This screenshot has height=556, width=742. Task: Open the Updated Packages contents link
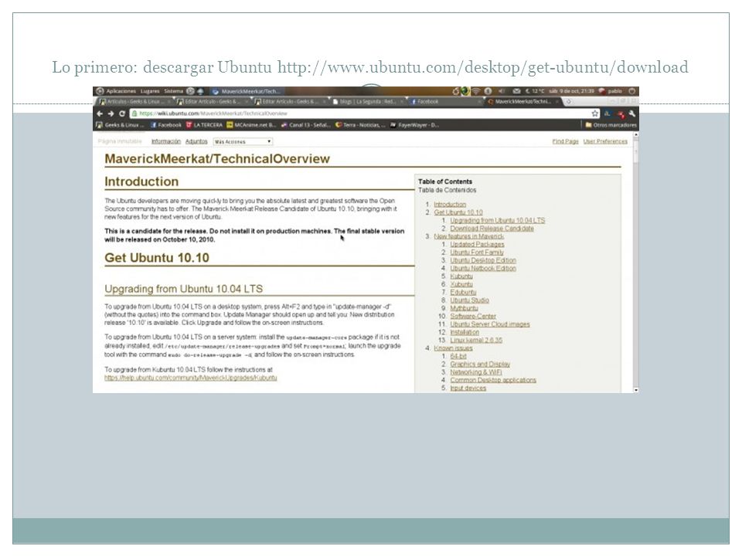[x=477, y=245]
